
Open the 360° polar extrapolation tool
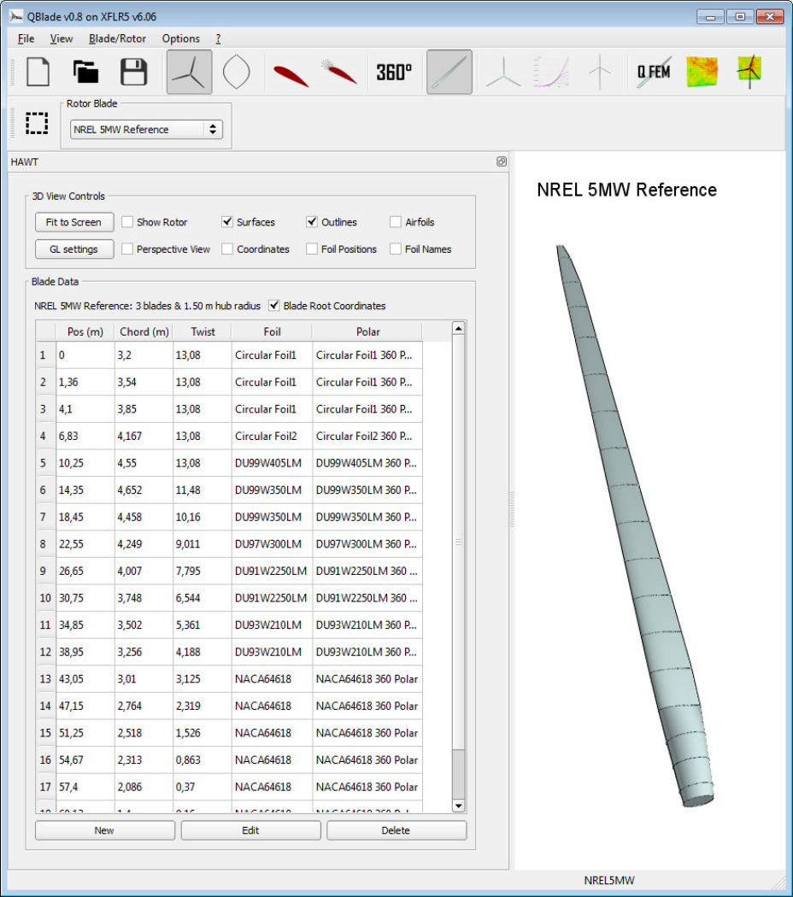coord(394,72)
